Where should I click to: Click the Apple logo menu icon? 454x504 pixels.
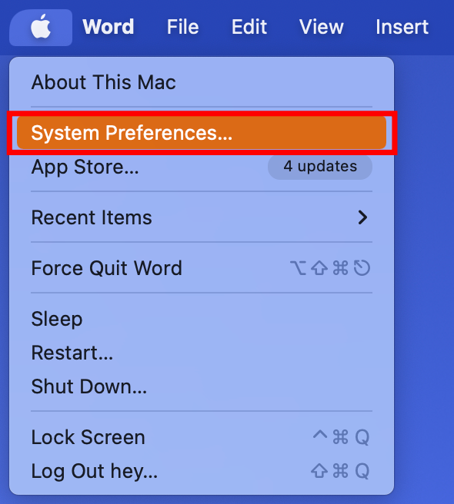pos(41,27)
